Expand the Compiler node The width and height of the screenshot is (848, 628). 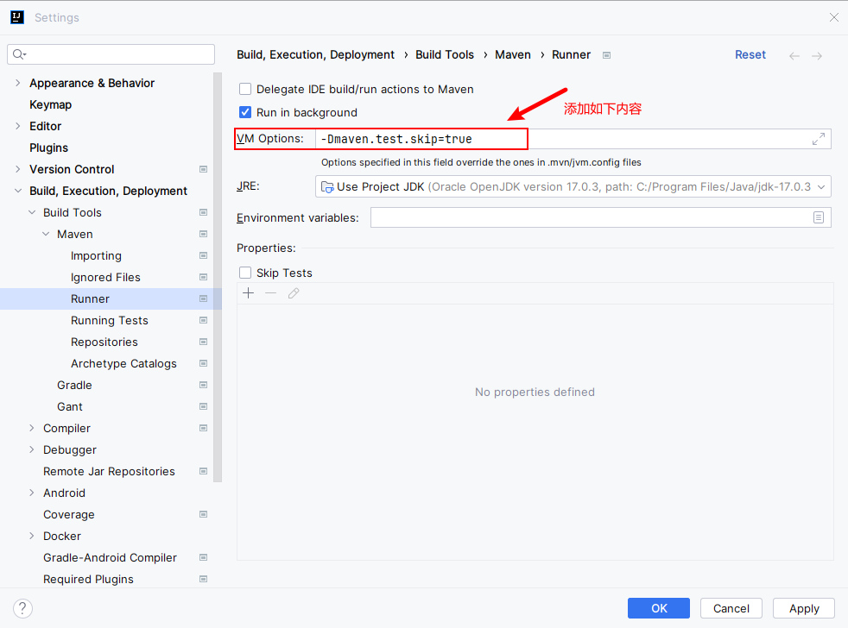coord(31,428)
